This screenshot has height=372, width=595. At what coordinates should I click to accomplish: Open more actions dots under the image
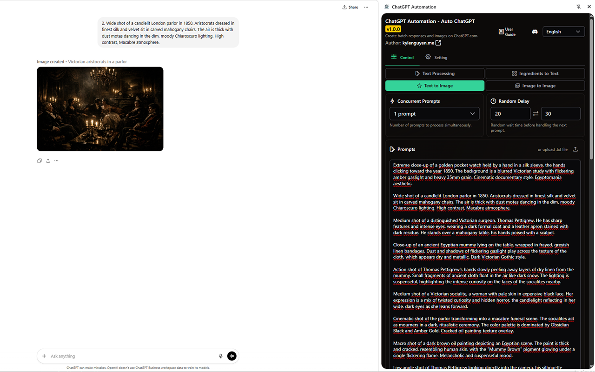pos(56,161)
